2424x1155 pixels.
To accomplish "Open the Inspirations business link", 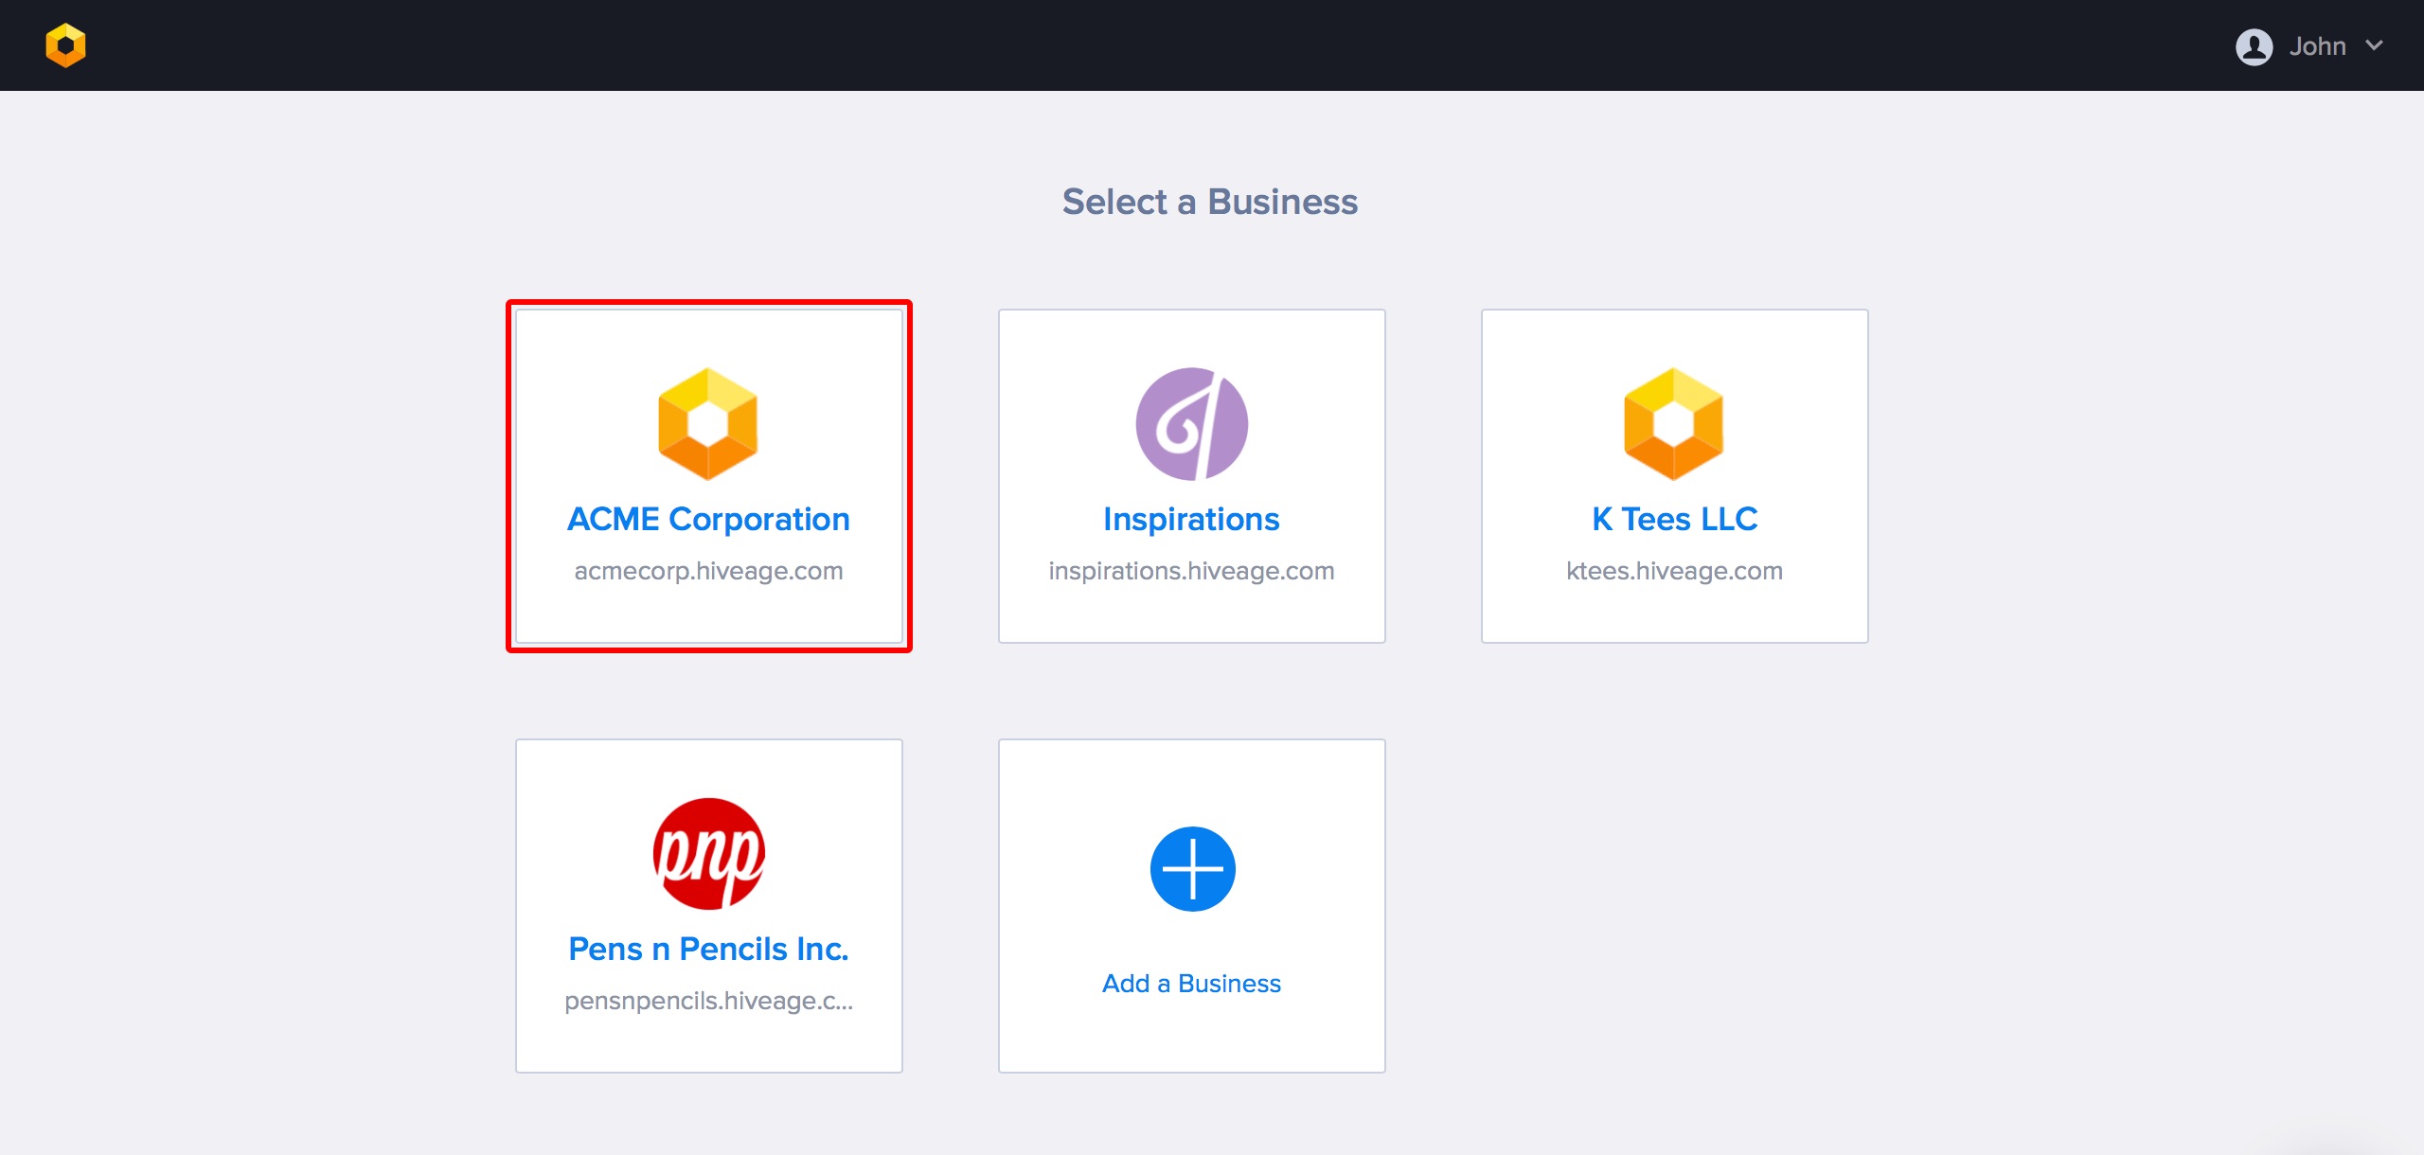I will [1191, 519].
